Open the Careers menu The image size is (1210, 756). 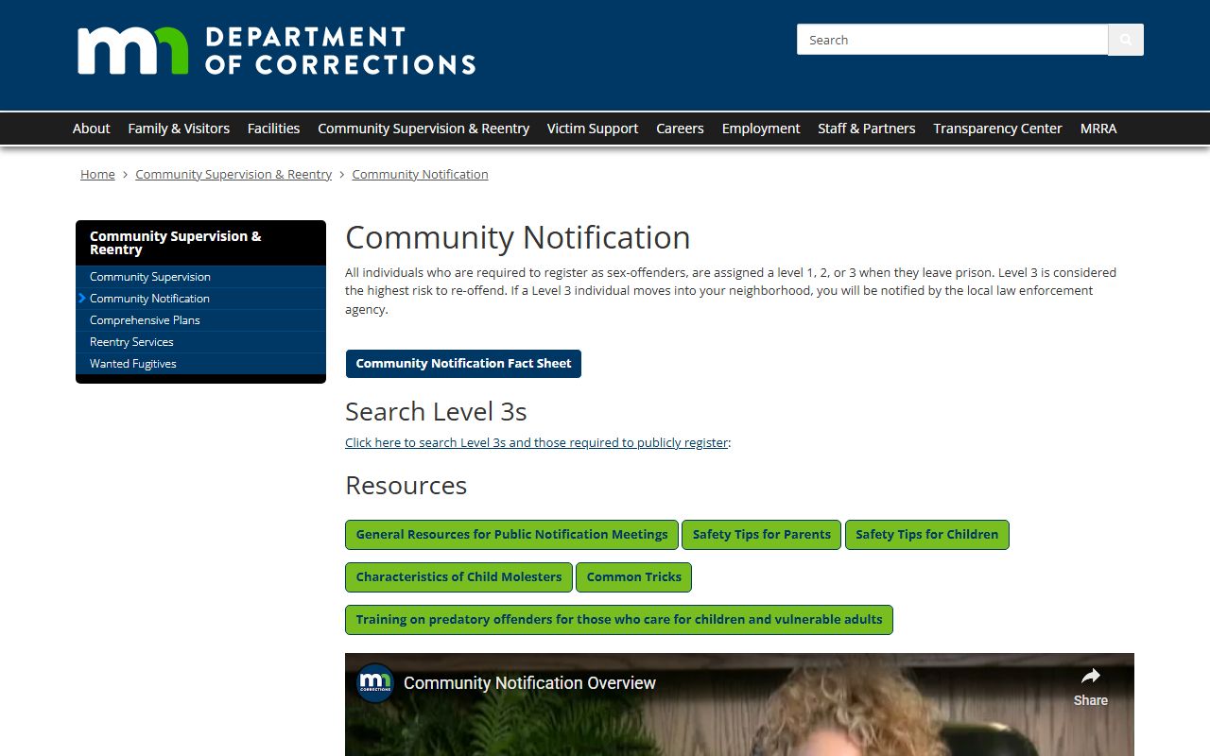[x=680, y=129]
